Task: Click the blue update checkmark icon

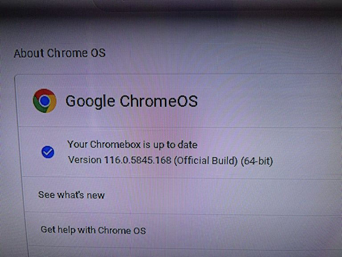Action: pyautogui.click(x=48, y=152)
